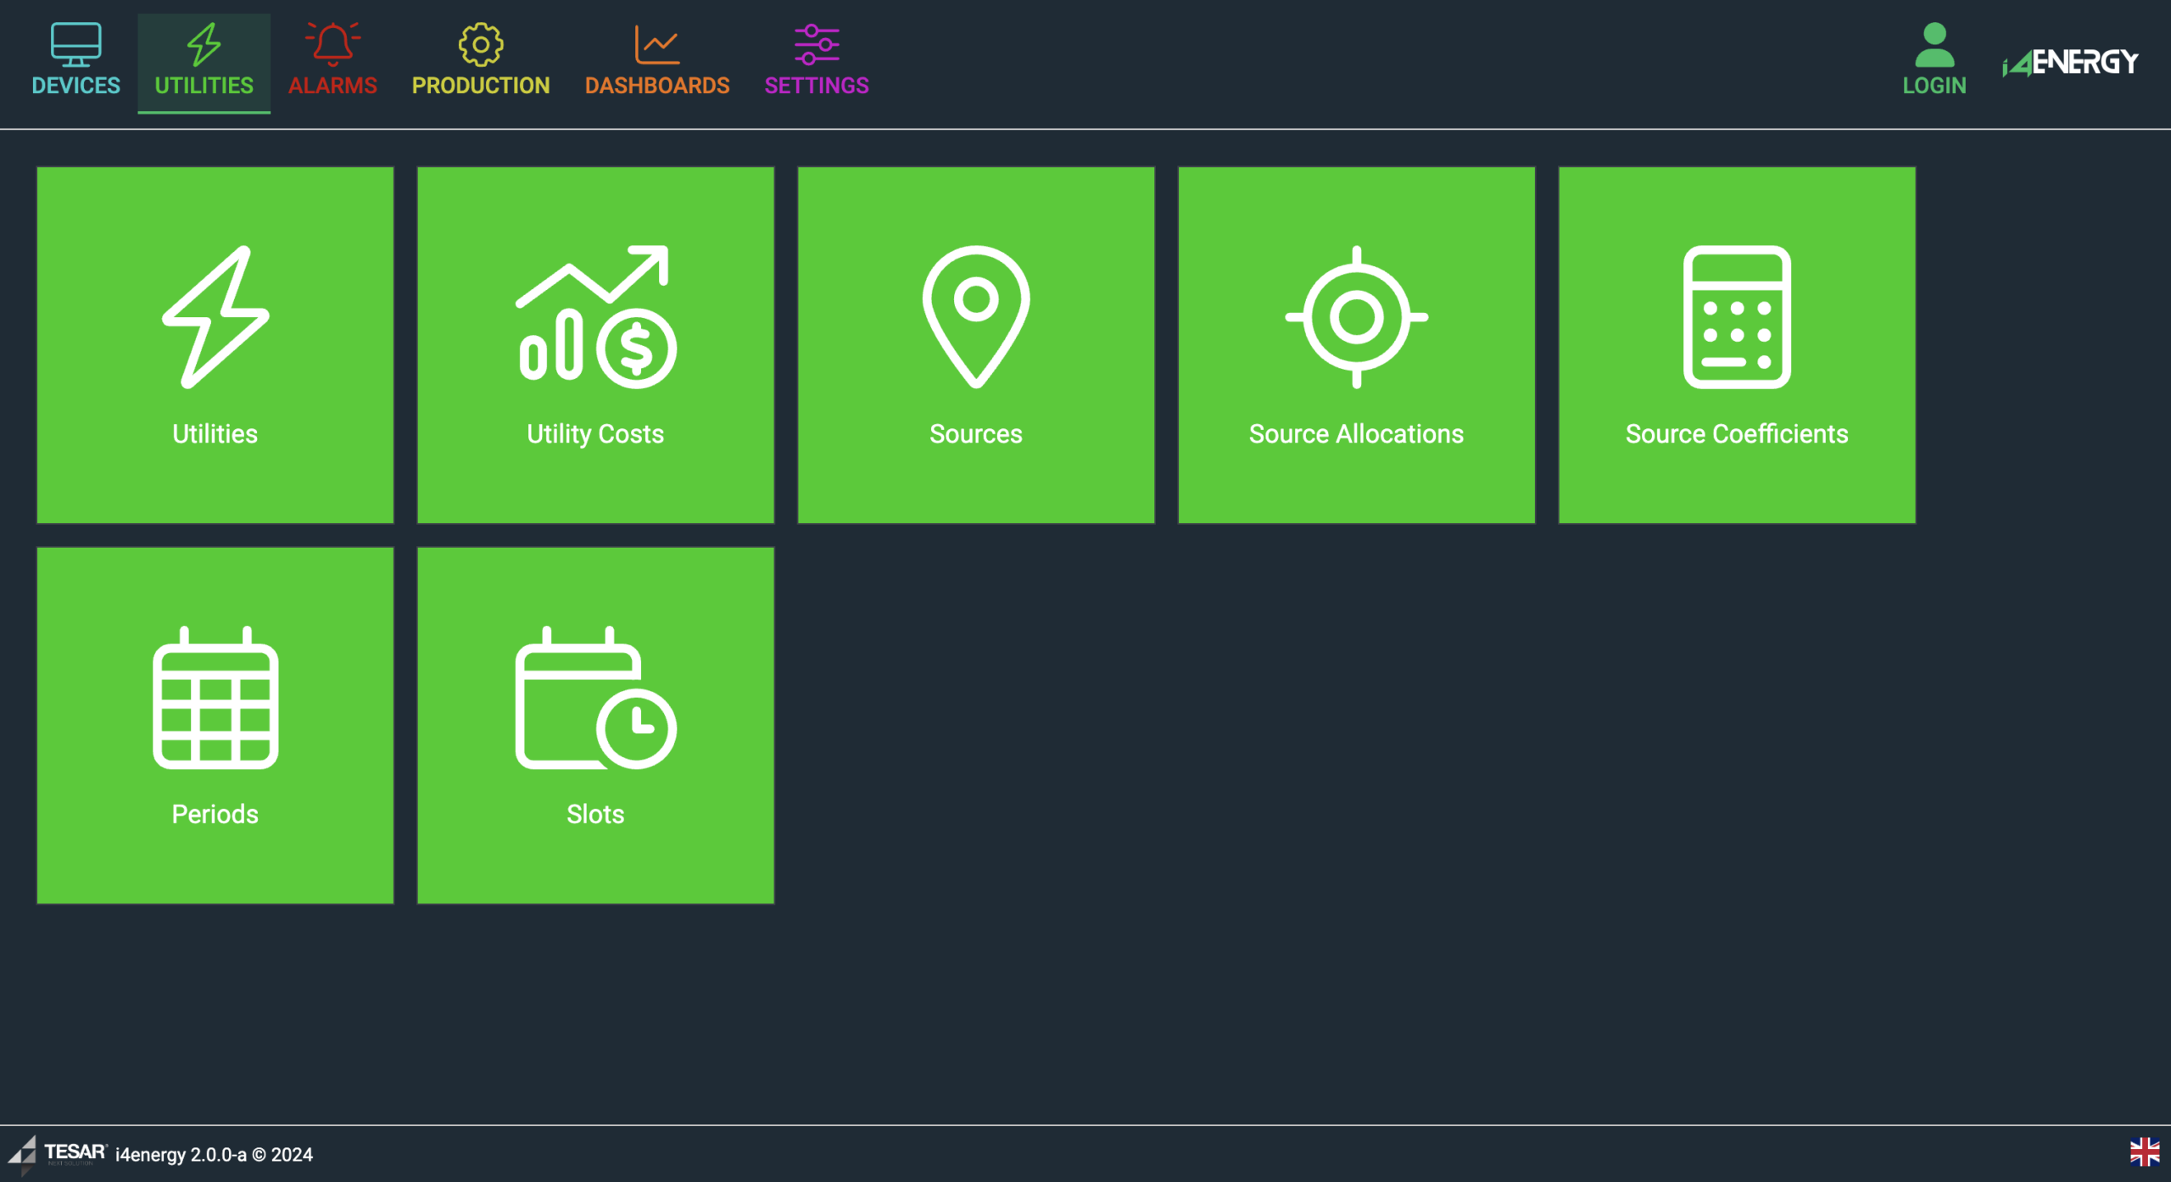Click the calculator Source Coefficients icon
This screenshot has width=2171, height=1182.
coord(1737,317)
